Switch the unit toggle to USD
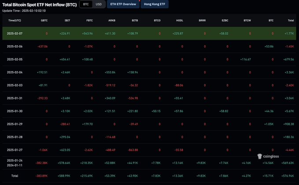Viewport: 299px width, 185px height. coord(98,4)
